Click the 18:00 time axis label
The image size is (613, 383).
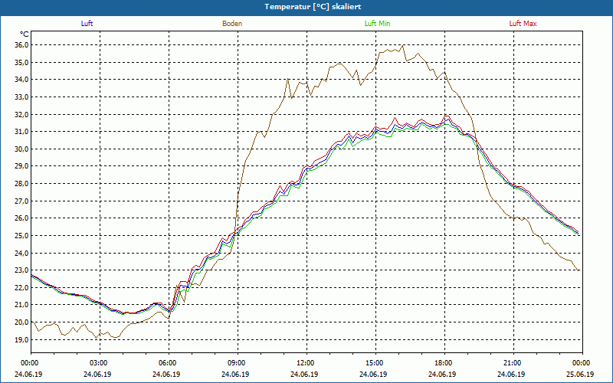[x=444, y=363]
